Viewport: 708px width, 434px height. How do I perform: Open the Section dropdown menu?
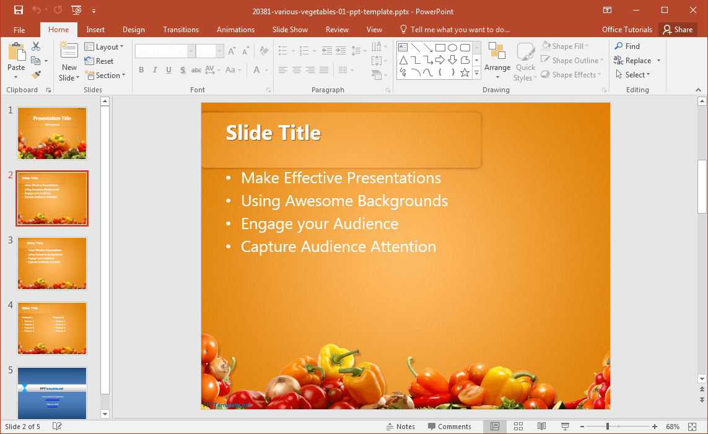tap(105, 76)
